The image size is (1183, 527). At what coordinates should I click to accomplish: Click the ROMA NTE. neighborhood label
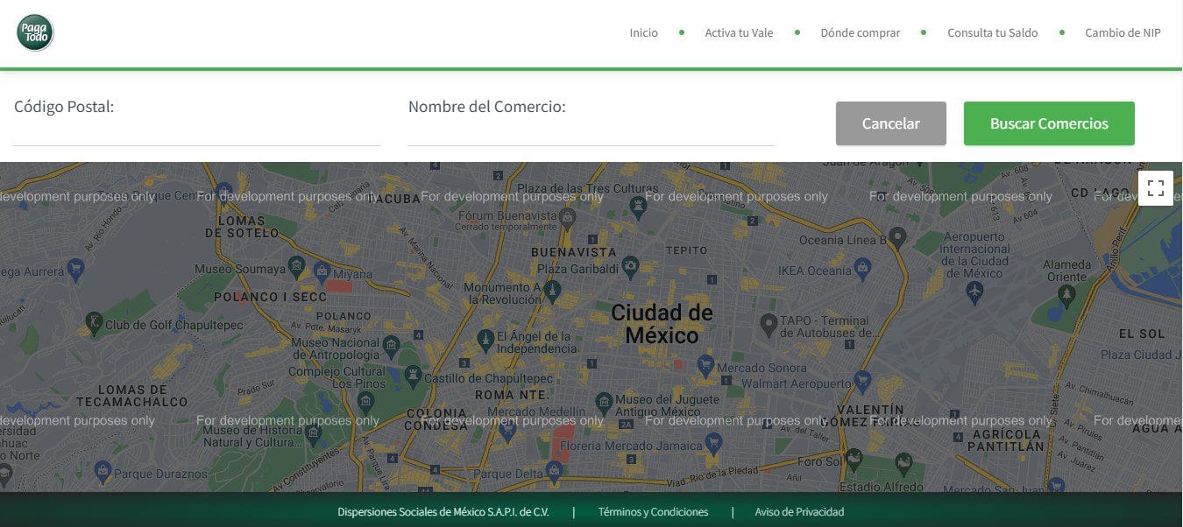tap(513, 395)
